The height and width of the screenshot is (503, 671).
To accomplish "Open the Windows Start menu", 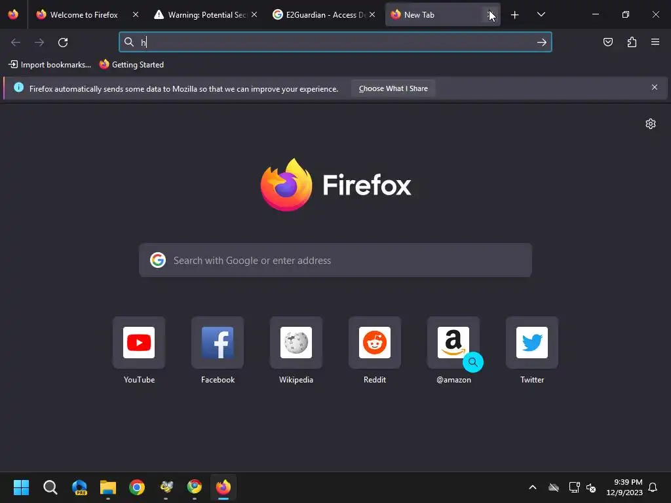I will tap(21, 487).
